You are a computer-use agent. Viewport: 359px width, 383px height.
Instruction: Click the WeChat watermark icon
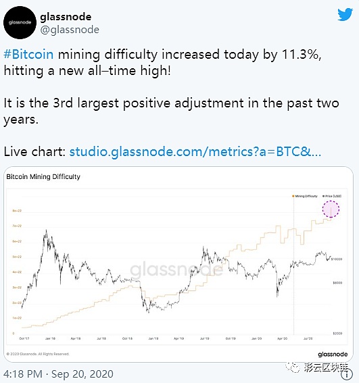[x=293, y=367]
